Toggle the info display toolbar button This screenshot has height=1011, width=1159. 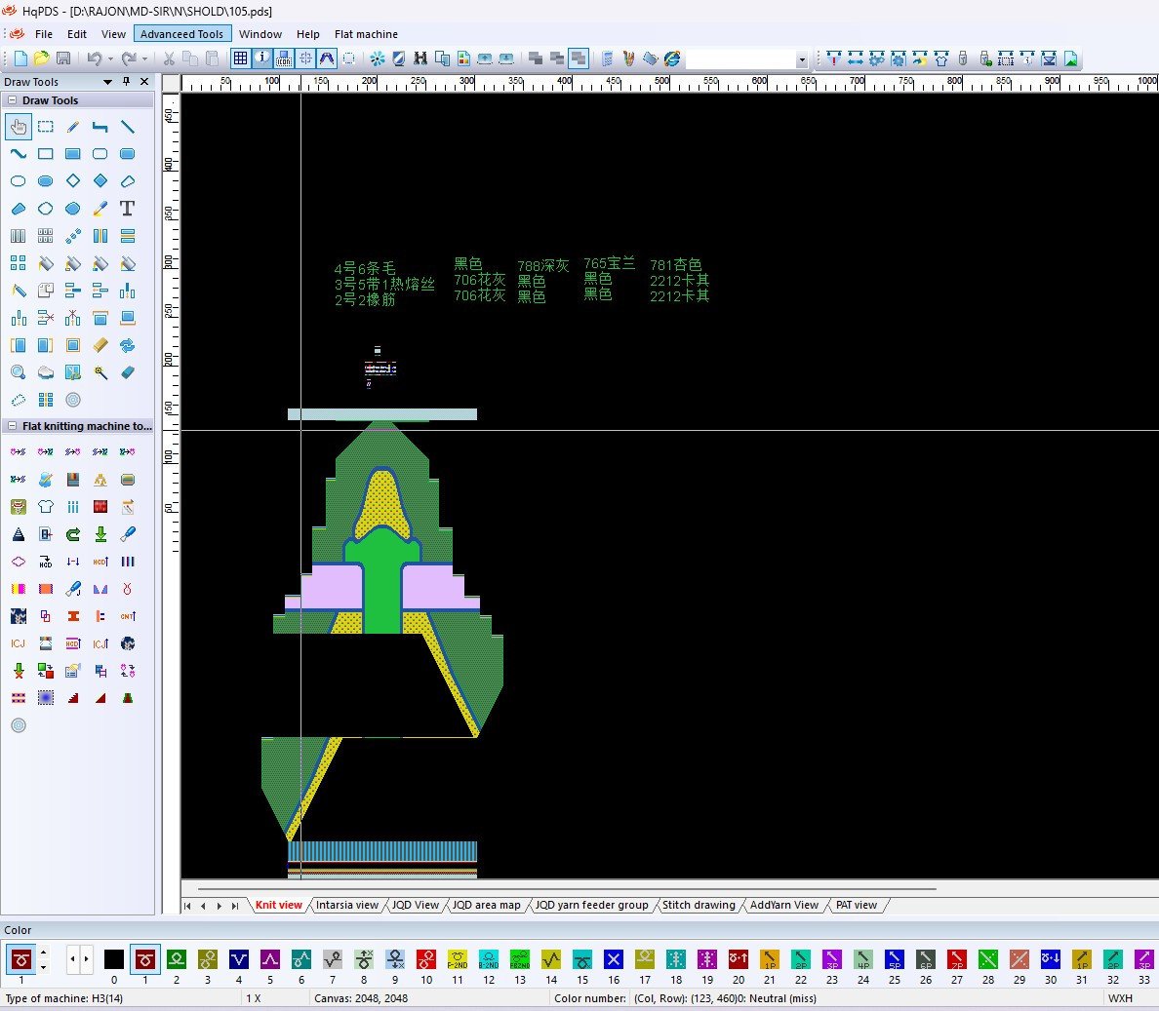pyautogui.click(x=262, y=58)
